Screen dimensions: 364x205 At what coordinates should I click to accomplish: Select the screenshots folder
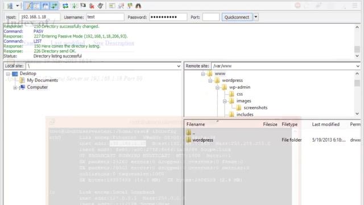point(255,108)
